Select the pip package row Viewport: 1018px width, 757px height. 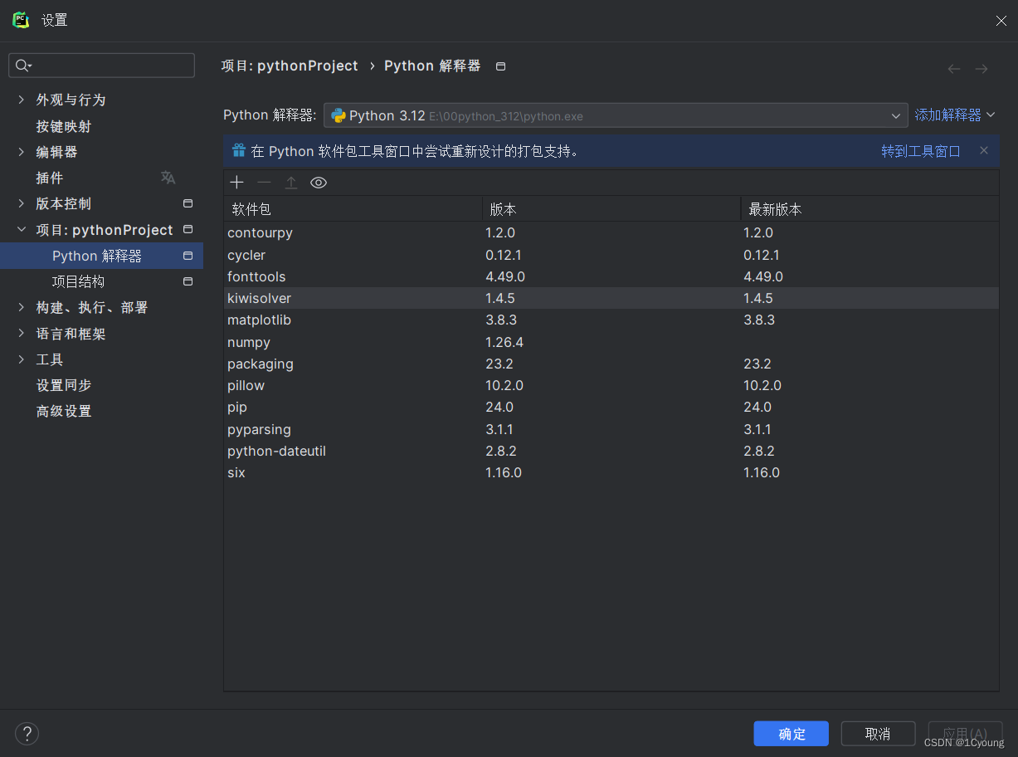[x=611, y=407]
